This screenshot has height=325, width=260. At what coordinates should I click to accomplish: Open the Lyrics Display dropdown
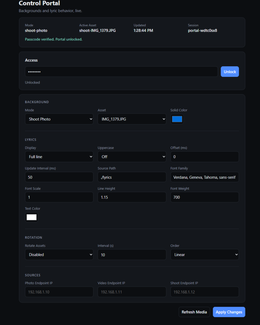click(x=59, y=157)
